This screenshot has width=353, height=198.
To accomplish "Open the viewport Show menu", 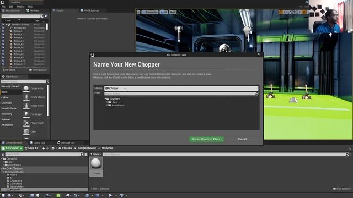I will coord(173,12).
